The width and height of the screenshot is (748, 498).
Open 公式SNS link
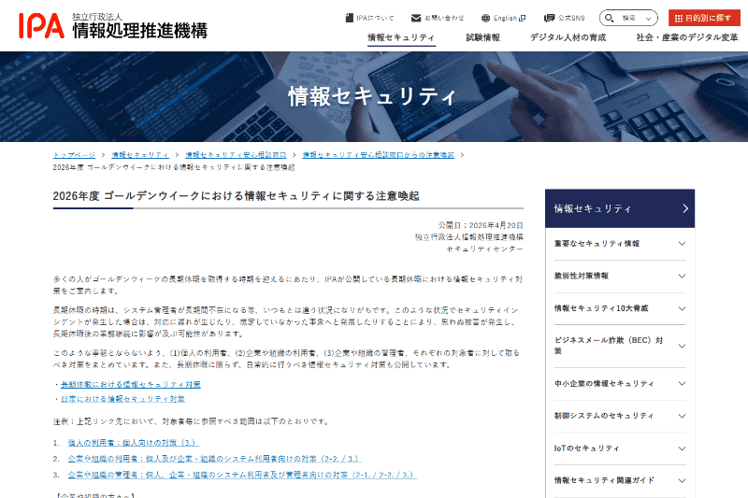pyautogui.click(x=565, y=18)
